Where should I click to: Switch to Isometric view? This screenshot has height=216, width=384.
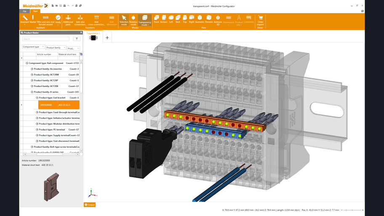[200, 19]
